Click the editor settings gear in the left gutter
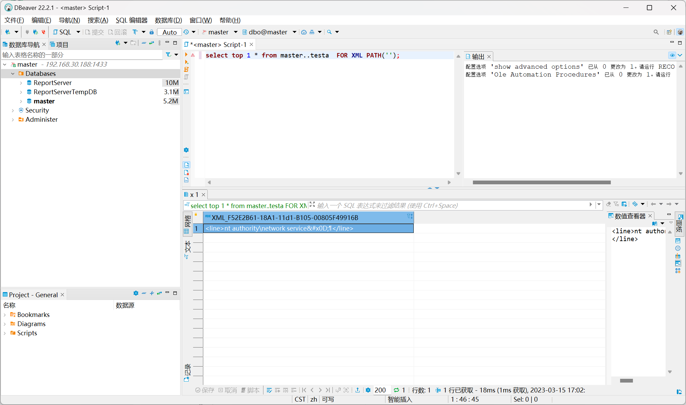This screenshot has width=686, height=405. point(186,150)
